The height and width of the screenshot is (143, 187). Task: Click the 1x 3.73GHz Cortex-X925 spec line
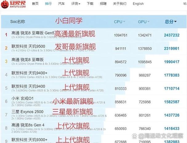click(57, 77)
